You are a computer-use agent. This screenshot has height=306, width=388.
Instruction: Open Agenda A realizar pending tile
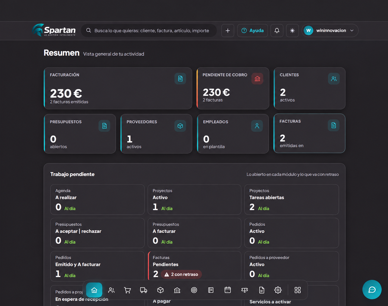click(97, 199)
